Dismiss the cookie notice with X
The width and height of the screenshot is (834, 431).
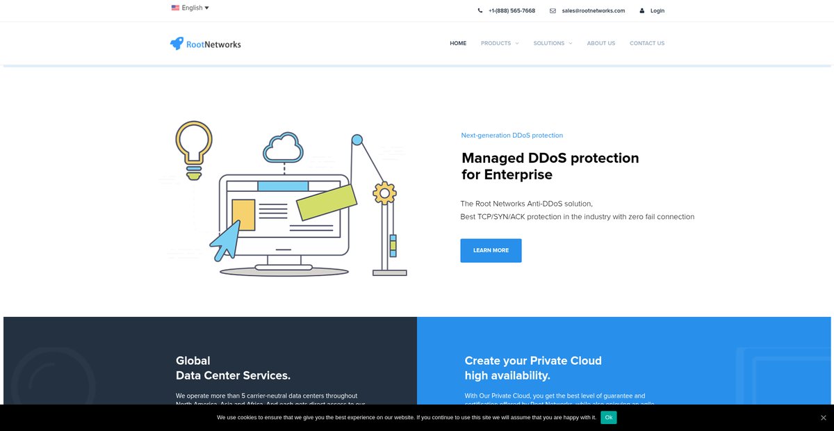click(824, 417)
